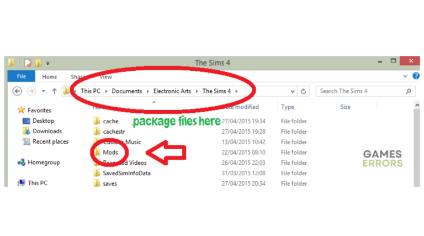424x236 pixels.
Task: Click the Downloads folder icon
Action: (26, 131)
